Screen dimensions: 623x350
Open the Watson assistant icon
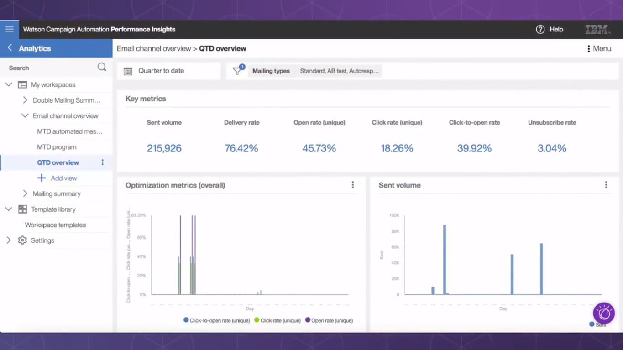click(x=604, y=313)
